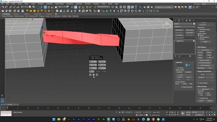Open the Customize menu

coord(79,4)
